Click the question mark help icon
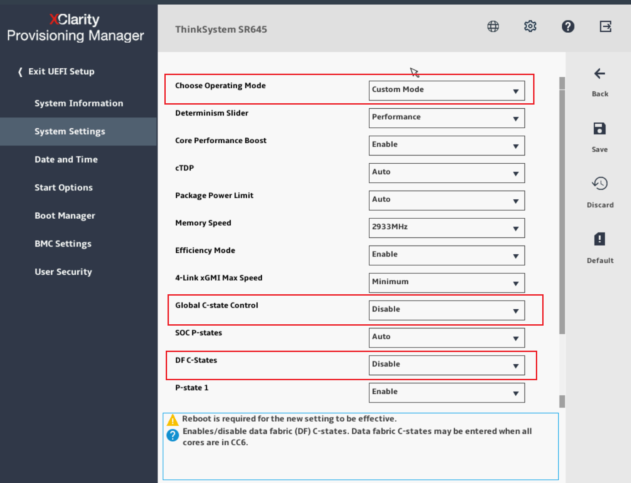The height and width of the screenshot is (483, 631). pyautogui.click(x=568, y=26)
